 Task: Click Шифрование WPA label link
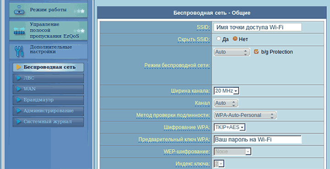coord(187,127)
